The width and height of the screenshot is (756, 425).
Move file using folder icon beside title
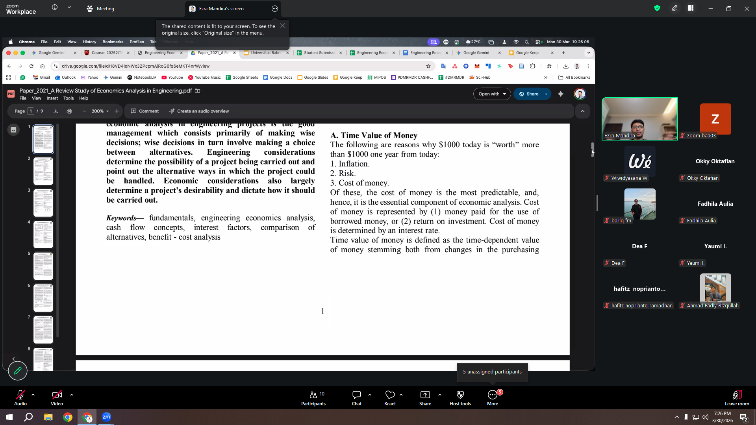tap(198, 91)
